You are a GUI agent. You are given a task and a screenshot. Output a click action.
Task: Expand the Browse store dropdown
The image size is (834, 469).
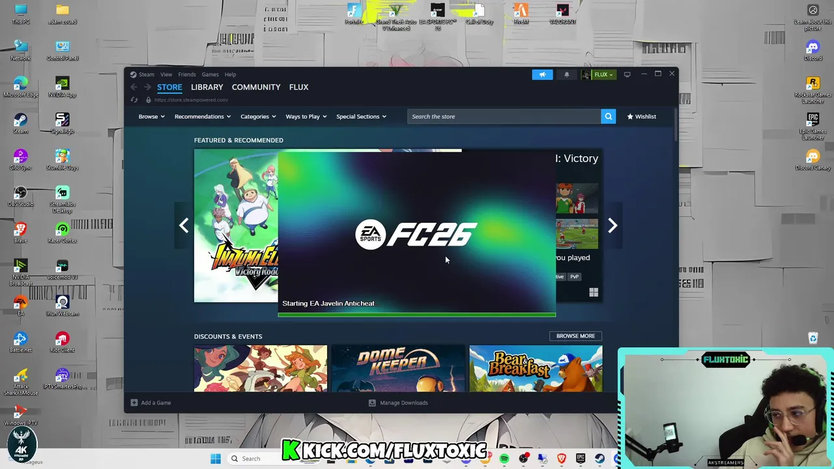[x=151, y=117]
